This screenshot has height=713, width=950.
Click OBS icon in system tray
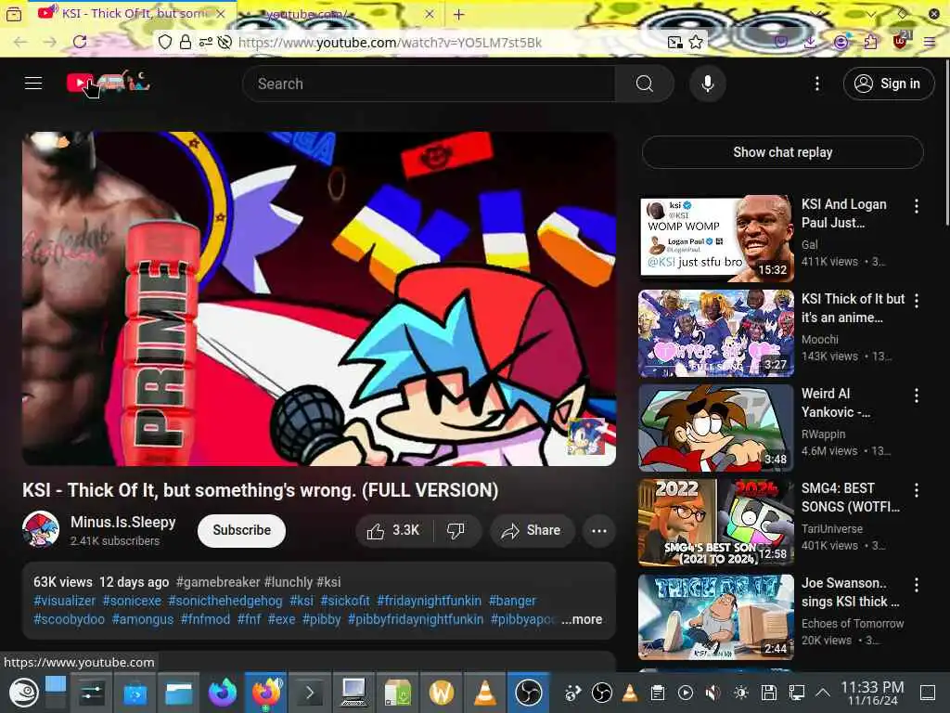(x=601, y=693)
